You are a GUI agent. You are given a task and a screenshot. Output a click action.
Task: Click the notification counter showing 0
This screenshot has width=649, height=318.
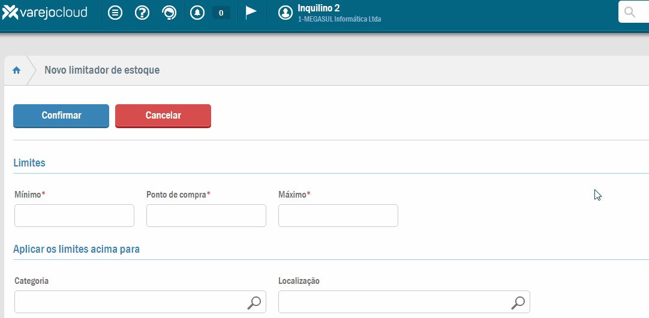point(221,13)
